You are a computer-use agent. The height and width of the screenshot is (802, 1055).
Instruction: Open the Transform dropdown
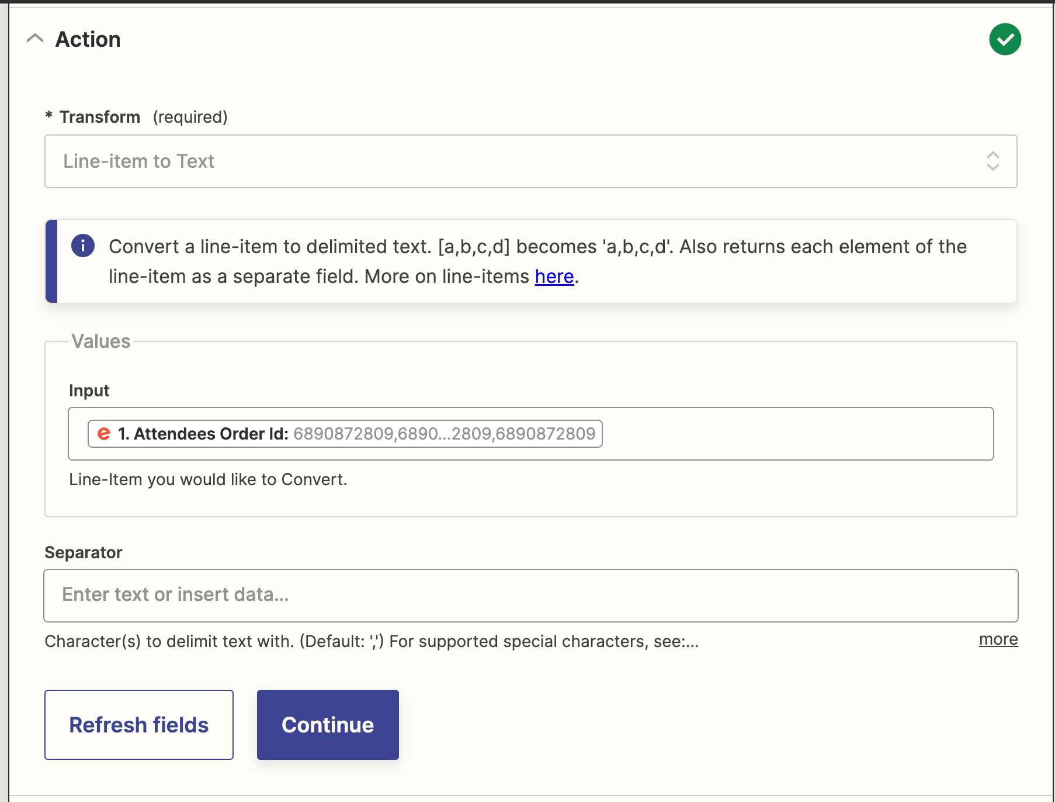click(x=530, y=161)
